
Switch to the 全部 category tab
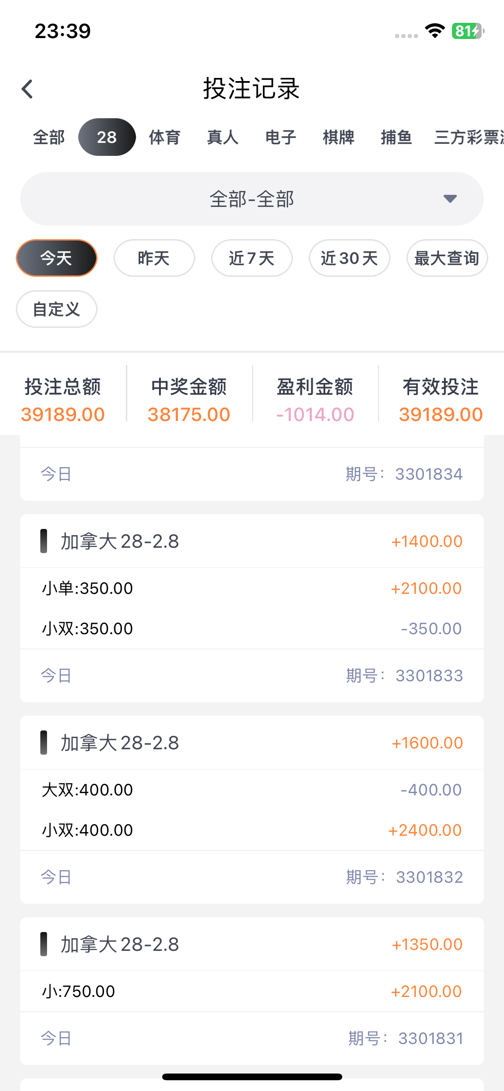point(49,137)
